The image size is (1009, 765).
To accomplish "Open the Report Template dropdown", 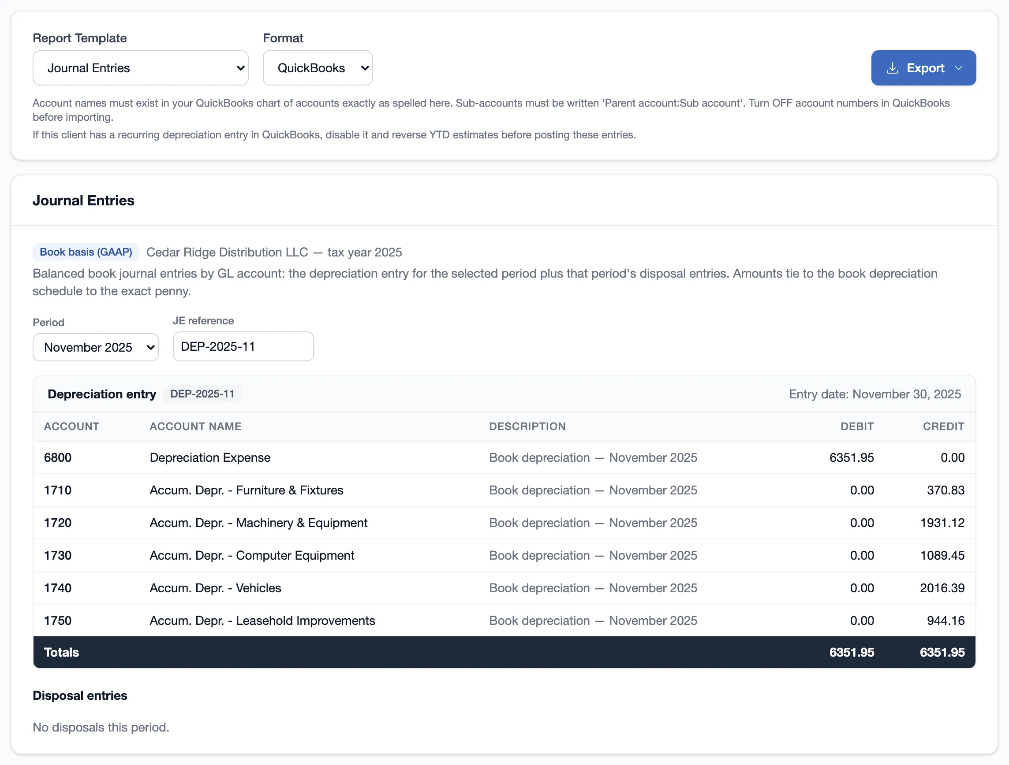I will (x=141, y=68).
